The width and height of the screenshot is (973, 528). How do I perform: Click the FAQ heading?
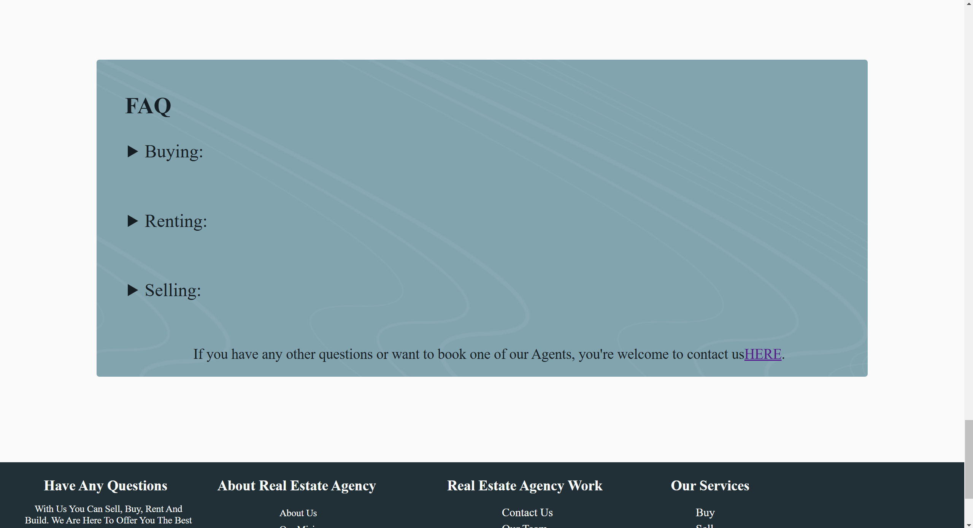[148, 106]
